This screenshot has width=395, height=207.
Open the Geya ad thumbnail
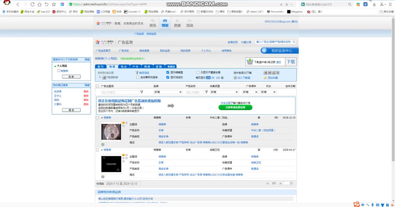111,164
